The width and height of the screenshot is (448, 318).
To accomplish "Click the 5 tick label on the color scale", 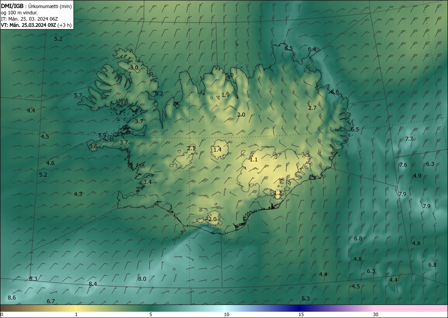I will (151, 314).
